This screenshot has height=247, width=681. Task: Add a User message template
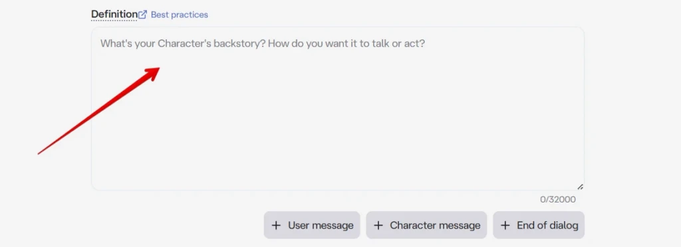tap(312, 225)
